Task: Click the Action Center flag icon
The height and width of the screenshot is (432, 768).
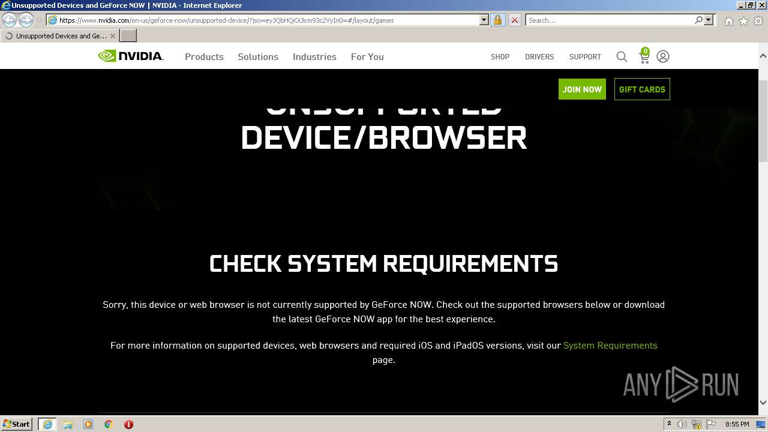Action: (x=711, y=424)
